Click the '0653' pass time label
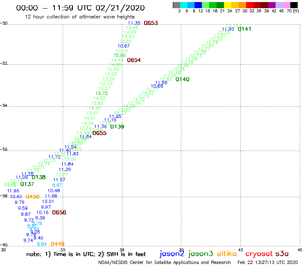This screenshot has height=266, width=303. pyautogui.click(x=151, y=23)
